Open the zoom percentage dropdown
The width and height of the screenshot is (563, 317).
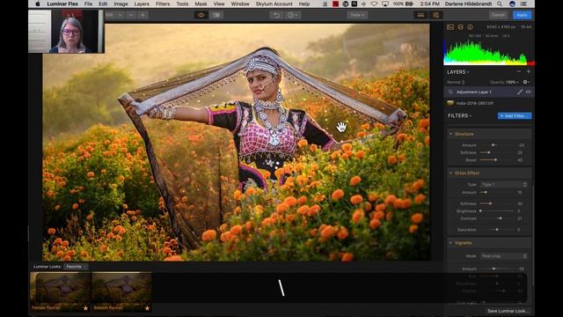[x=114, y=15]
